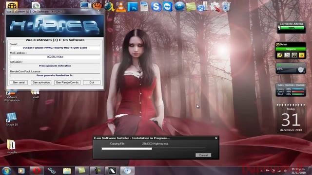
Task: Click the globe icon on desktop top-left
Action: tap(12, 5)
